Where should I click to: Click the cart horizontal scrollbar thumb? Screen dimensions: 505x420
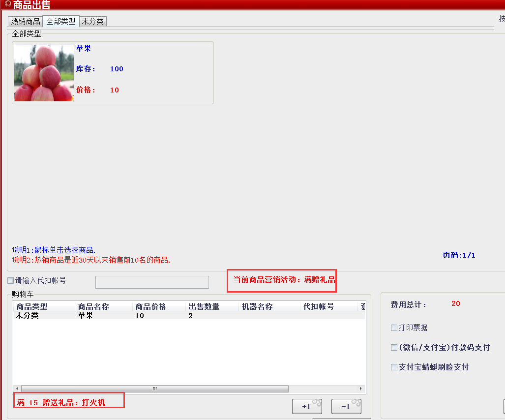154,389
